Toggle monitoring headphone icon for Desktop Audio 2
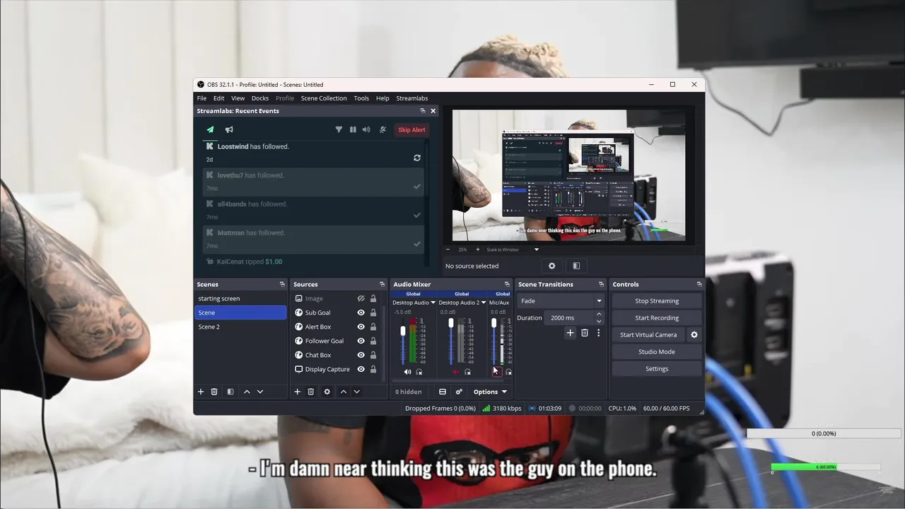905x509 pixels. (x=467, y=372)
